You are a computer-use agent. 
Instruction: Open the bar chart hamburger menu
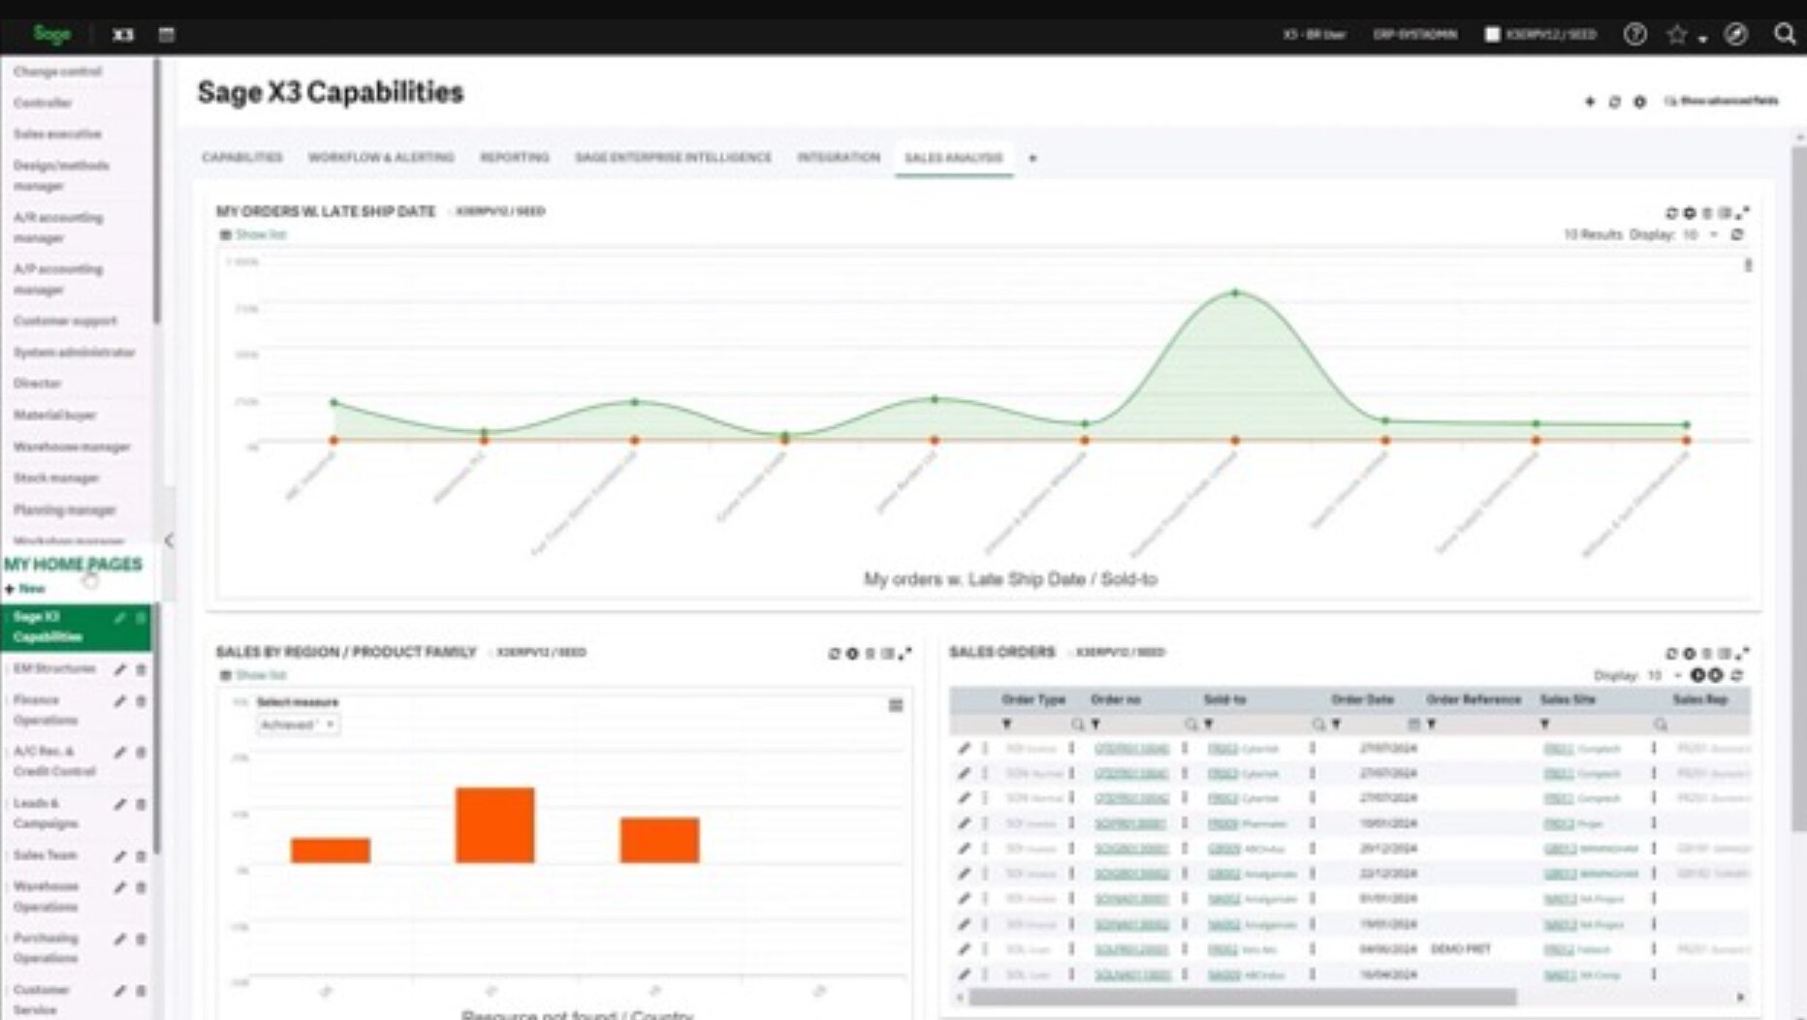pyautogui.click(x=896, y=705)
